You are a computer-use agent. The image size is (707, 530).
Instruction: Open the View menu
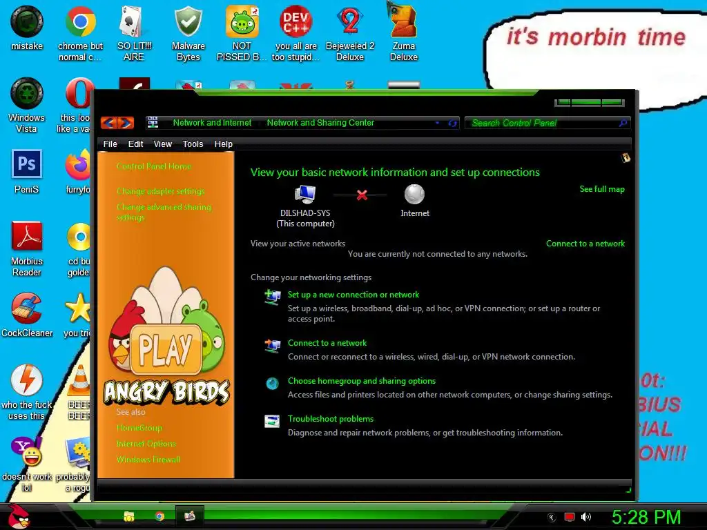pos(162,144)
